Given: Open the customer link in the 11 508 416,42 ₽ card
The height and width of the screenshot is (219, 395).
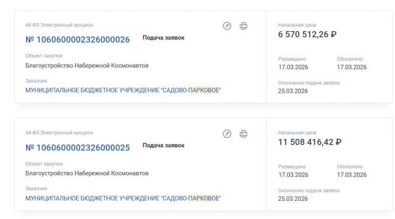Looking at the screenshot, I should pos(123,198).
